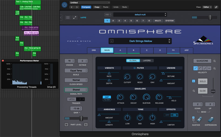Toggle LATCH trigger mode
Screen dimensions: 221x137
pyautogui.click(x=72, y=99)
